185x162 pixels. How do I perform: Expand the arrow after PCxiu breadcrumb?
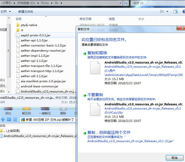click(52, 3)
